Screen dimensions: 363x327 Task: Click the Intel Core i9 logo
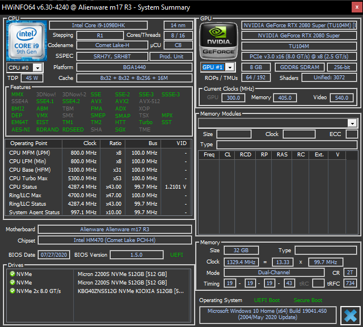(26, 41)
